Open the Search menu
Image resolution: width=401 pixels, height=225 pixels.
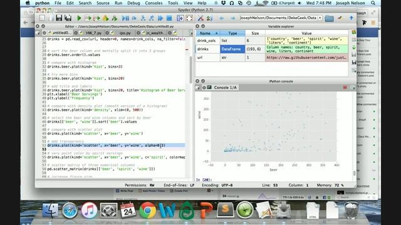pos(85,3)
